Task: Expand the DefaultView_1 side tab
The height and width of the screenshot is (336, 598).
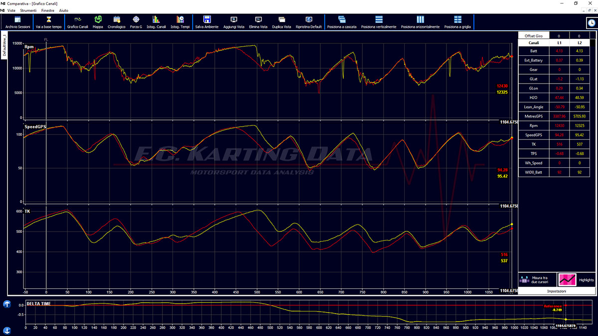Action: [3, 47]
